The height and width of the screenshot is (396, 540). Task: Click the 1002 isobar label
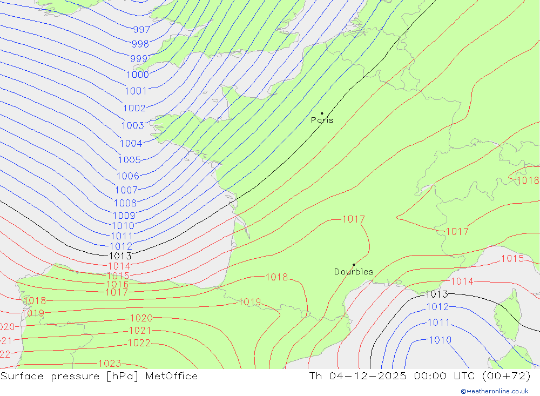(x=134, y=108)
